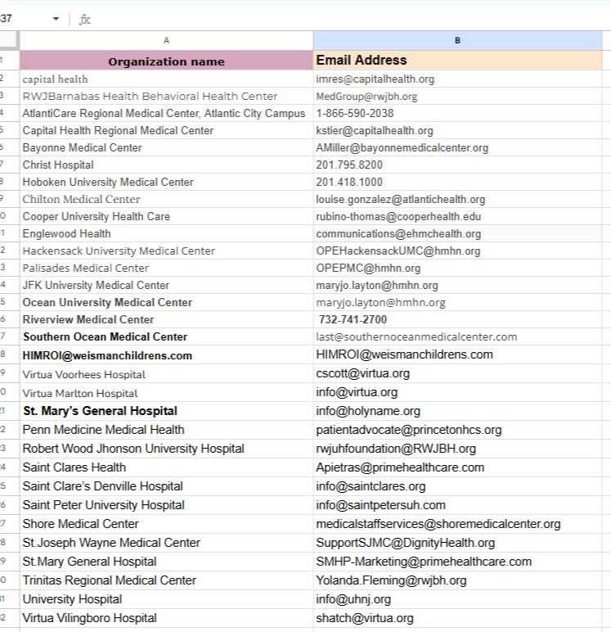Screen dimensions: 611x632
Task: Select the Shore Medical Center cell
Action: tap(80, 524)
